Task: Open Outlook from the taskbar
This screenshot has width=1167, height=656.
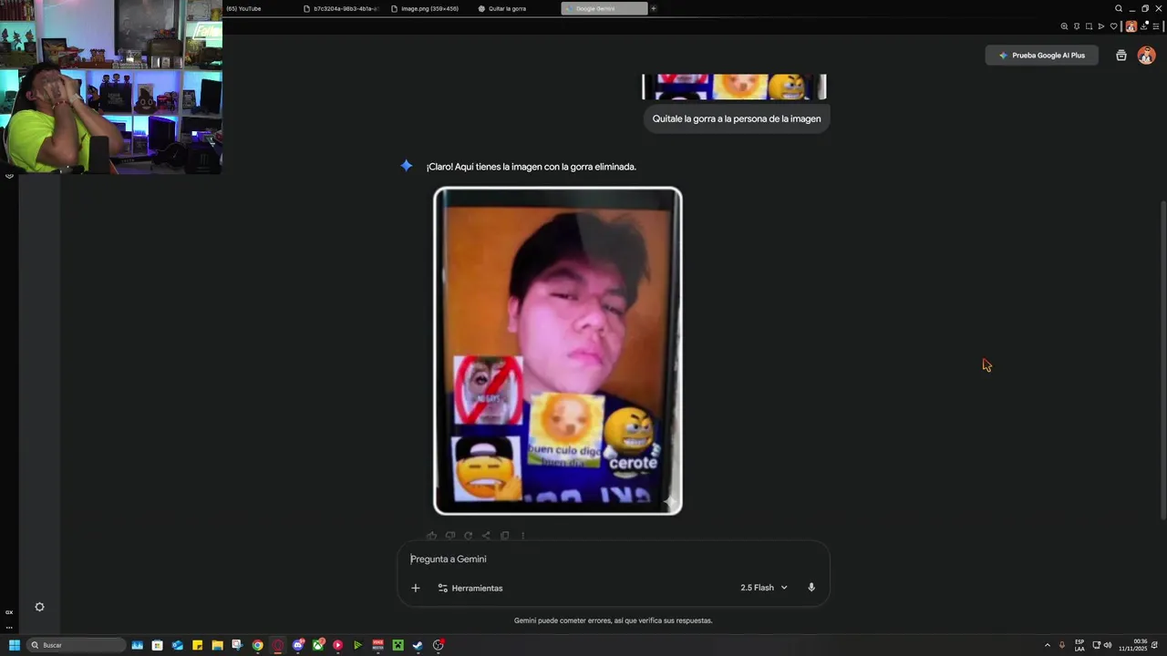Action: point(178,645)
